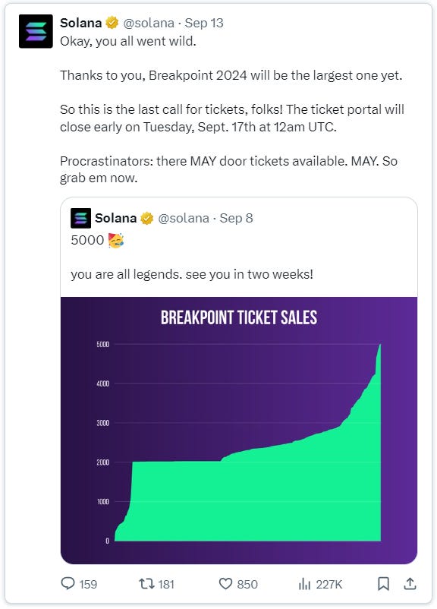Click the @solana handle in quoted tweet
437x609 pixels.
pyautogui.click(x=184, y=218)
